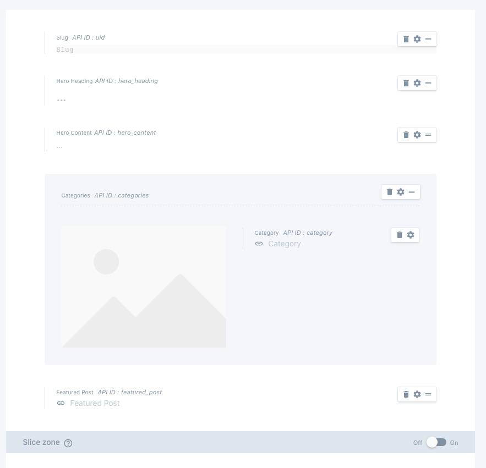This screenshot has height=468, width=486.
Task: Click the Featured Post reorder handle
Action: 428,394
